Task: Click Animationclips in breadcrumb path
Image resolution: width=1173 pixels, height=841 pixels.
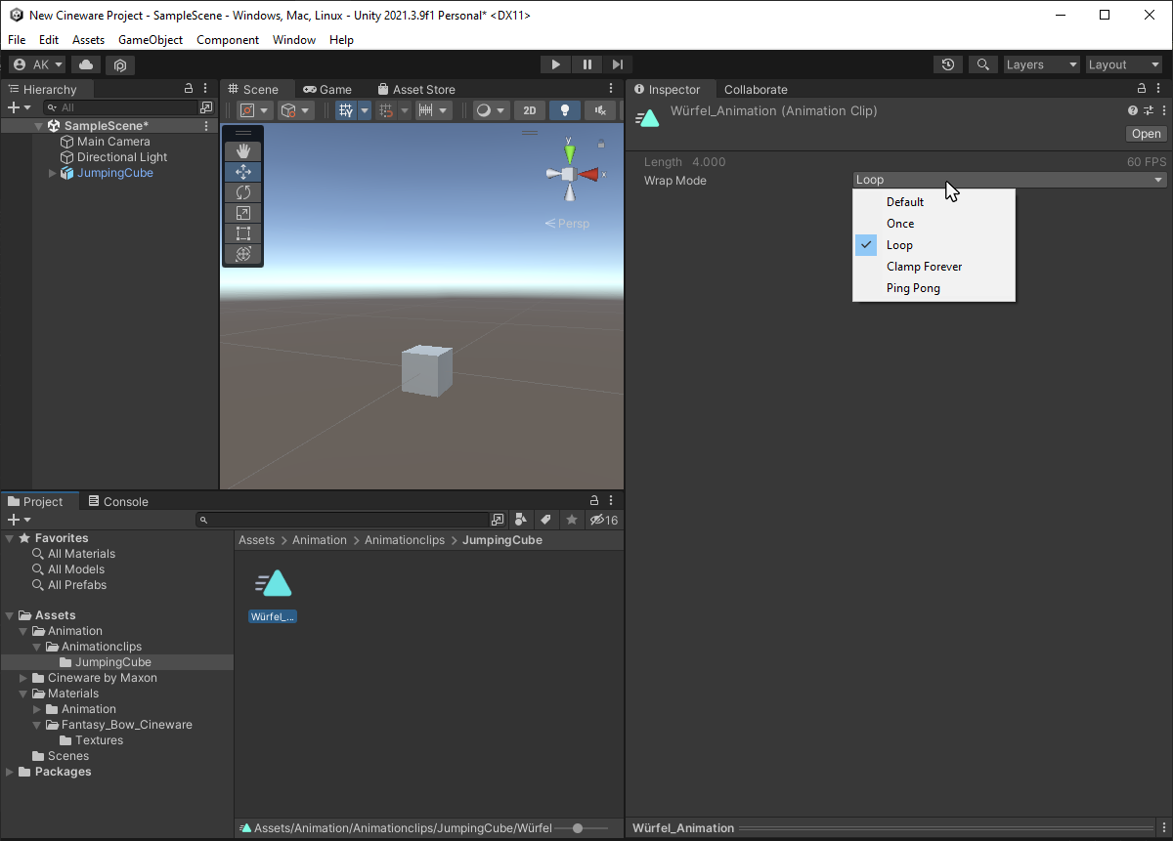Action: click(405, 540)
